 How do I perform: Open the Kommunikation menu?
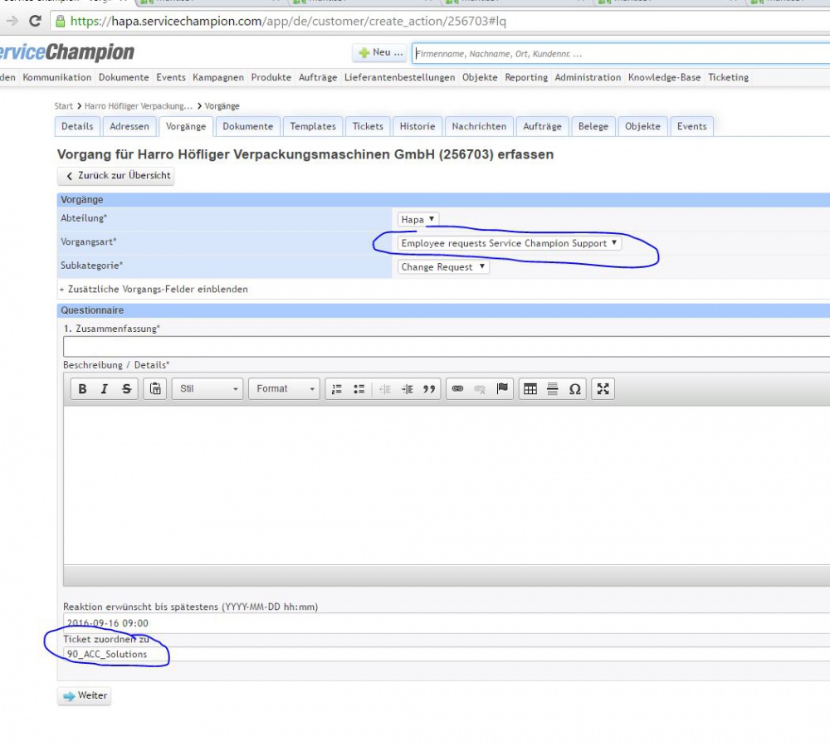(x=57, y=77)
